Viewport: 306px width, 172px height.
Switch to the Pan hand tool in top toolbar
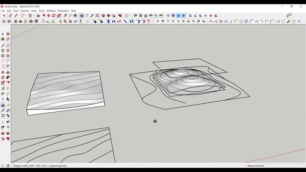pyautogui.click(x=87, y=16)
